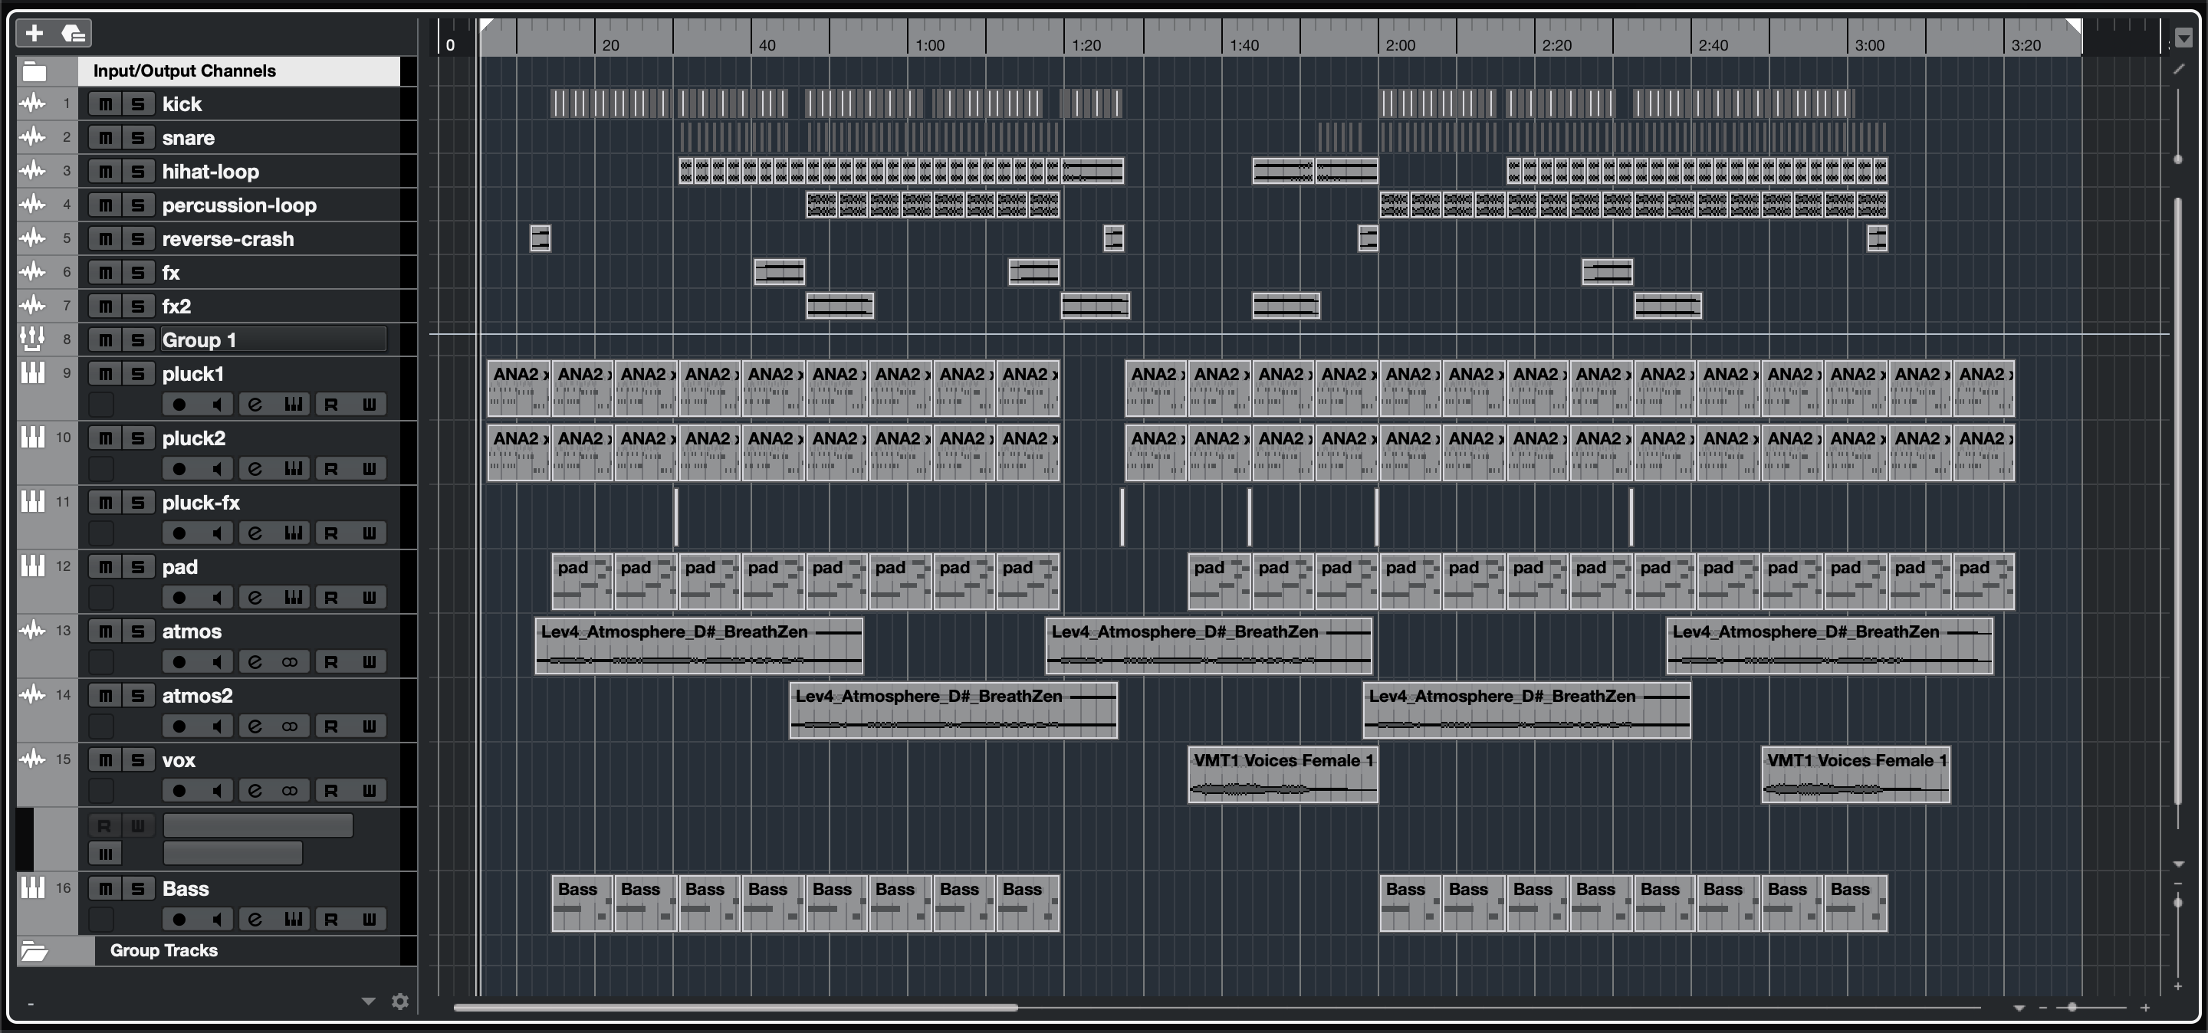
Task: Solo the percussion-loop track
Action: 137,205
